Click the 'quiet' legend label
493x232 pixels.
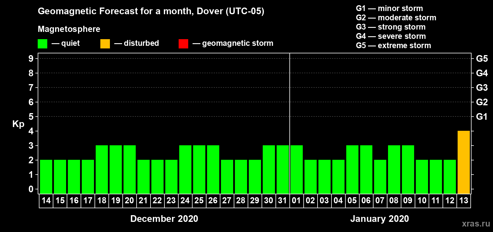pyautogui.click(x=70, y=43)
